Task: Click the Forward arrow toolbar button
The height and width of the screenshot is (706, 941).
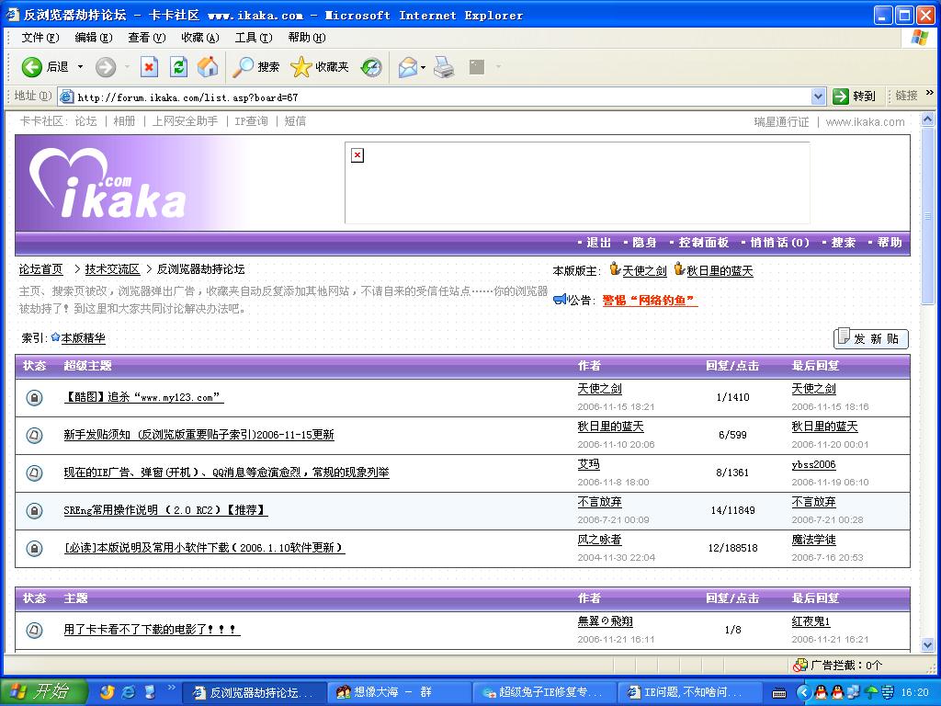Action: (x=106, y=66)
